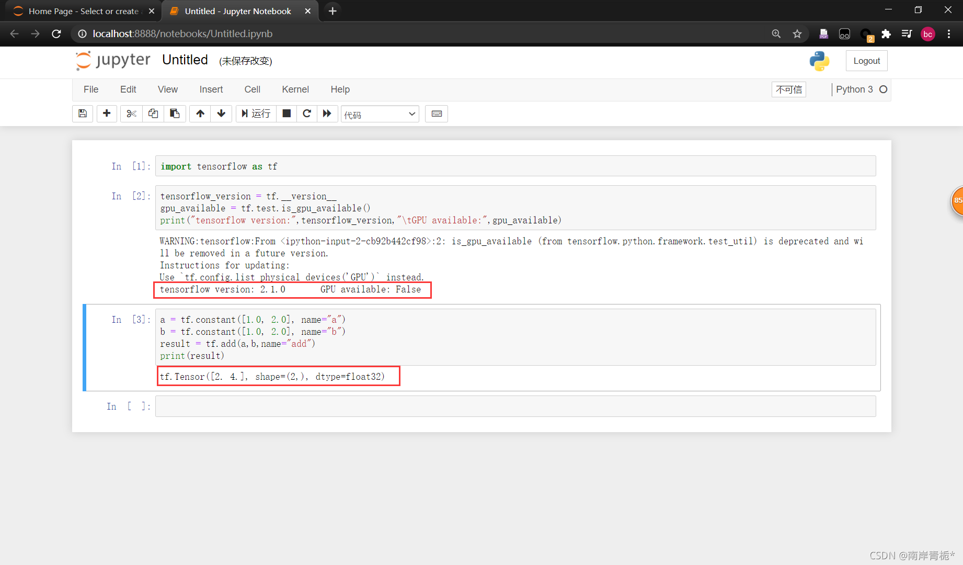Screen dimensions: 963x565
Task: Click the empty code cell at the bottom
Action: click(515, 406)
